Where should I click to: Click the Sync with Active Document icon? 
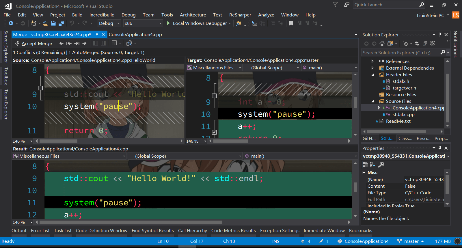pyautogui.click(x=417, y=44)
